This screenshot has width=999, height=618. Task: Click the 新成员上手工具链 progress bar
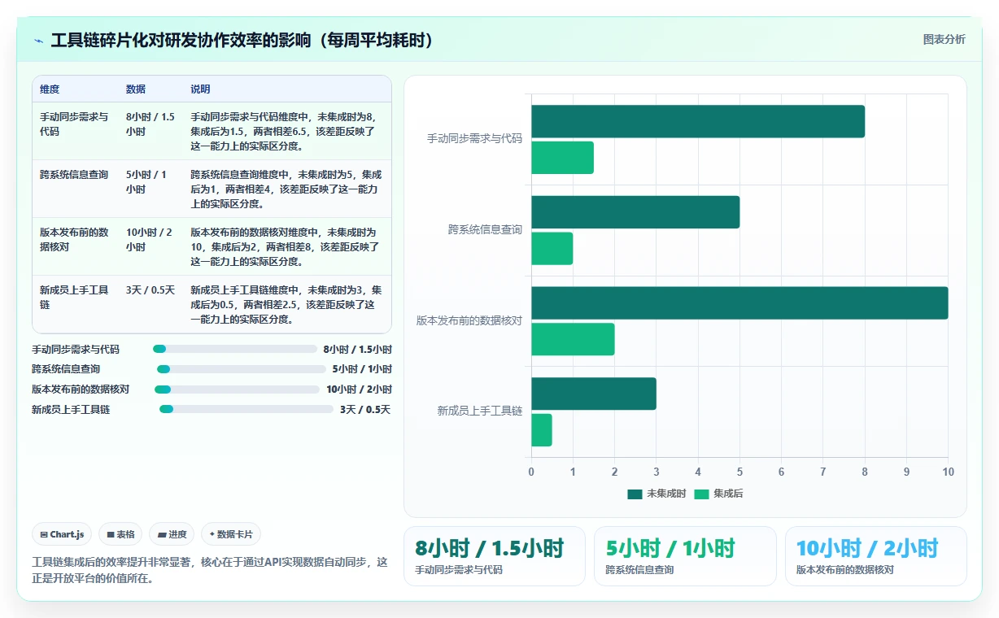[x=246, y=410]
